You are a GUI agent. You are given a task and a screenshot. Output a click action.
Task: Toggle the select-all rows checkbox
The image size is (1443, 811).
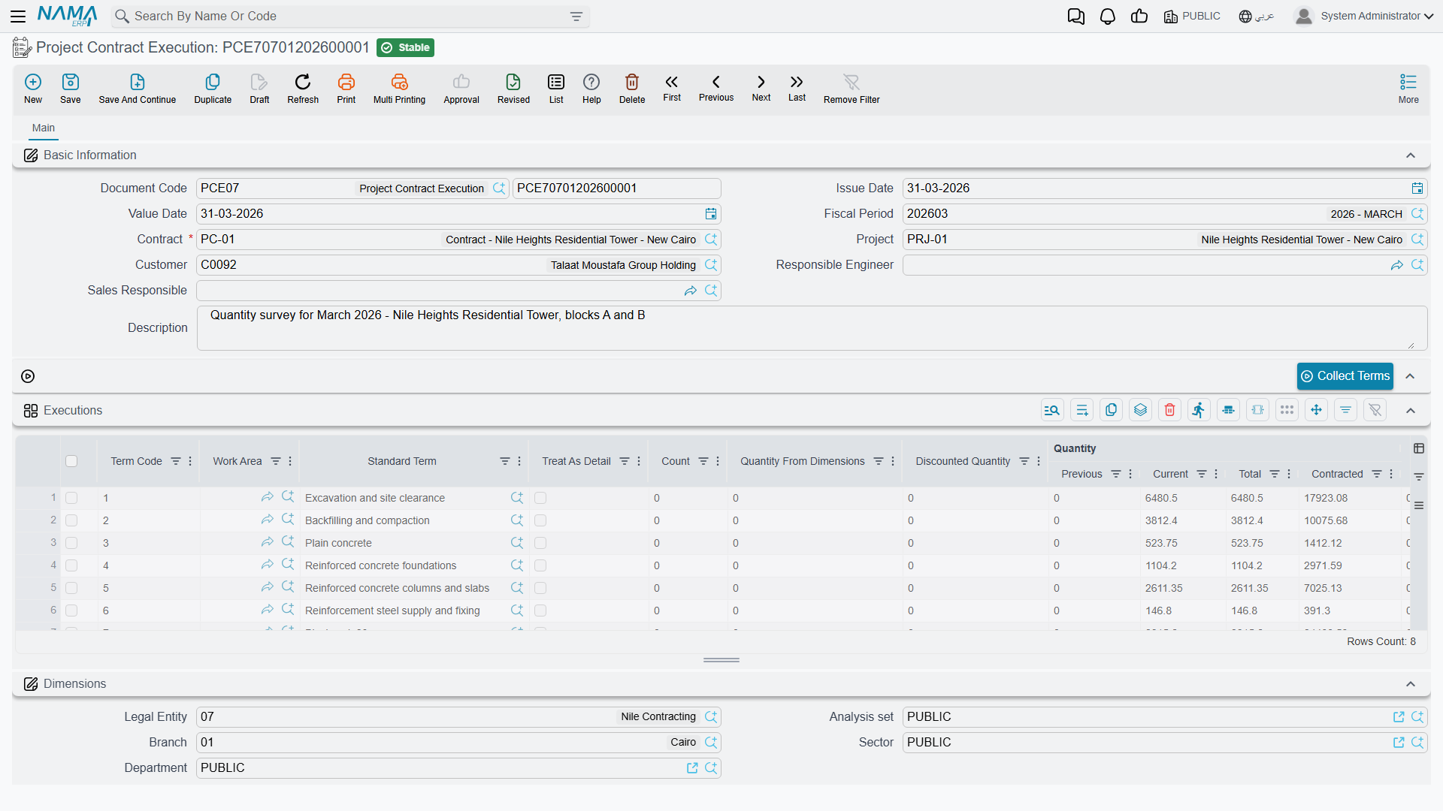tap(71, 461)
